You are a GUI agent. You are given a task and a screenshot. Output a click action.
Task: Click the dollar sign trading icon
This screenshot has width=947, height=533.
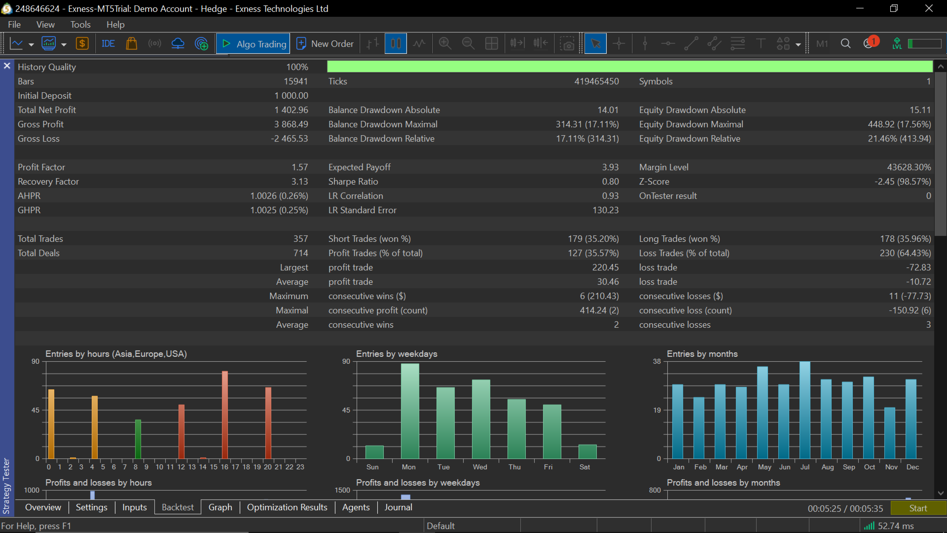pos(82,44)
